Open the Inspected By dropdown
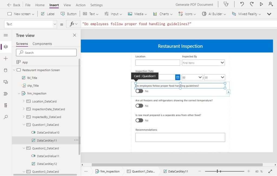 pos(203,63)
